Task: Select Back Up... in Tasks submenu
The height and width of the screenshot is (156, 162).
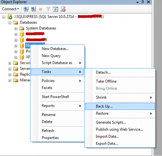Action: pos(120,106)
